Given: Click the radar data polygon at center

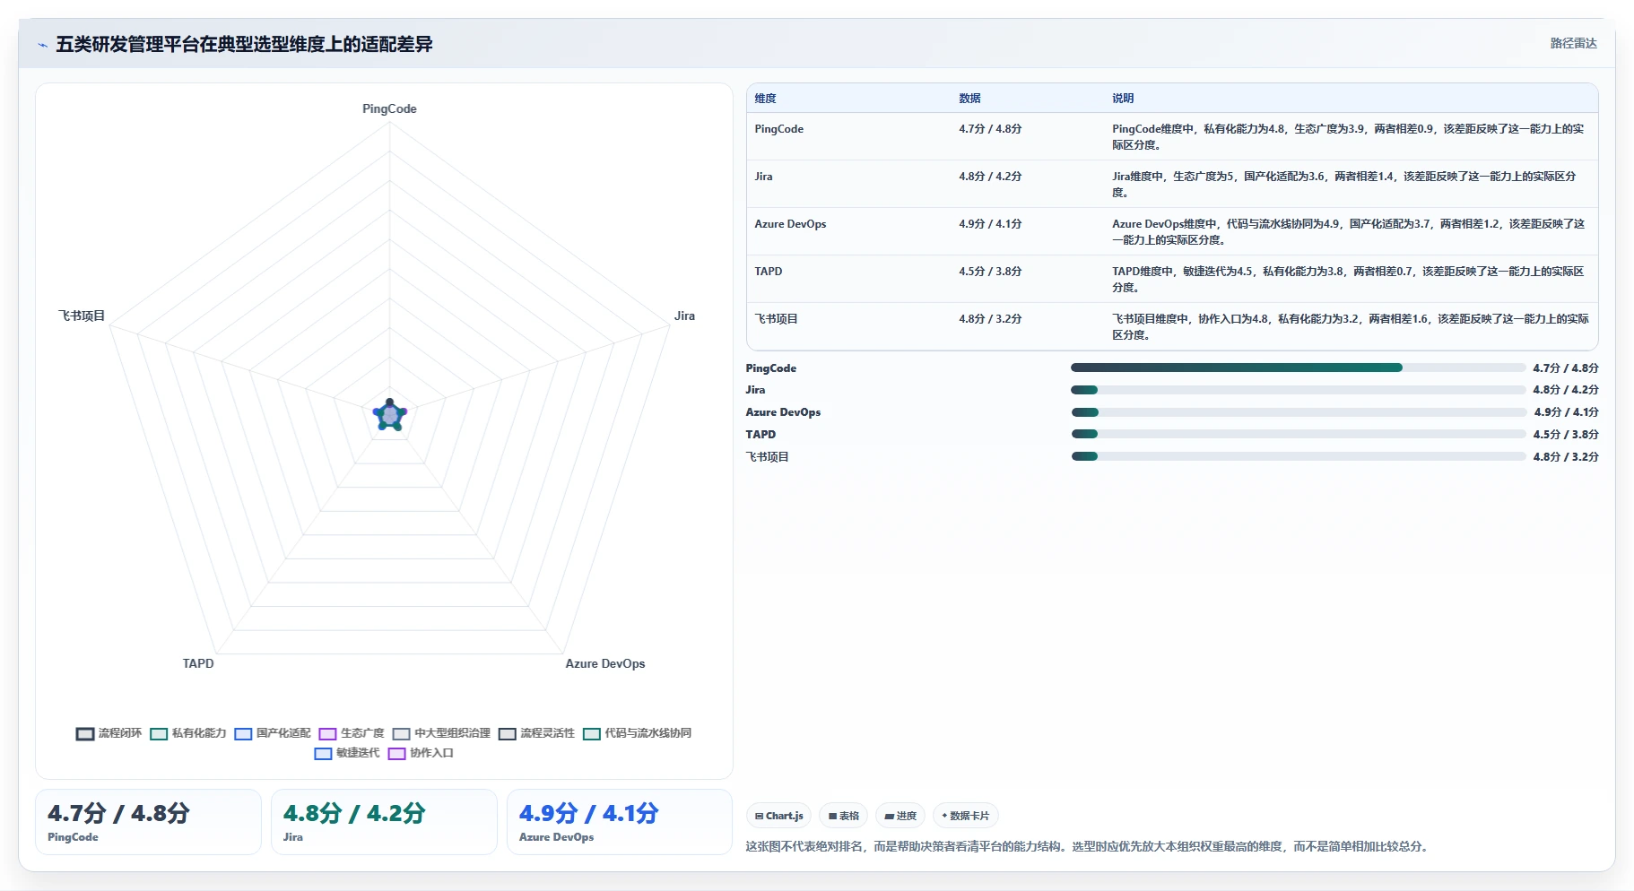Looking at the screenshot, I should tap(390, 415).
